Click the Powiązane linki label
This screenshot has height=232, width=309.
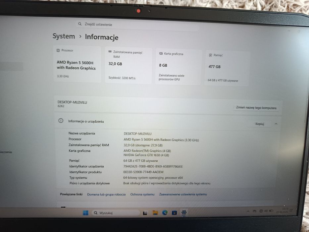(x=71, y=194)
